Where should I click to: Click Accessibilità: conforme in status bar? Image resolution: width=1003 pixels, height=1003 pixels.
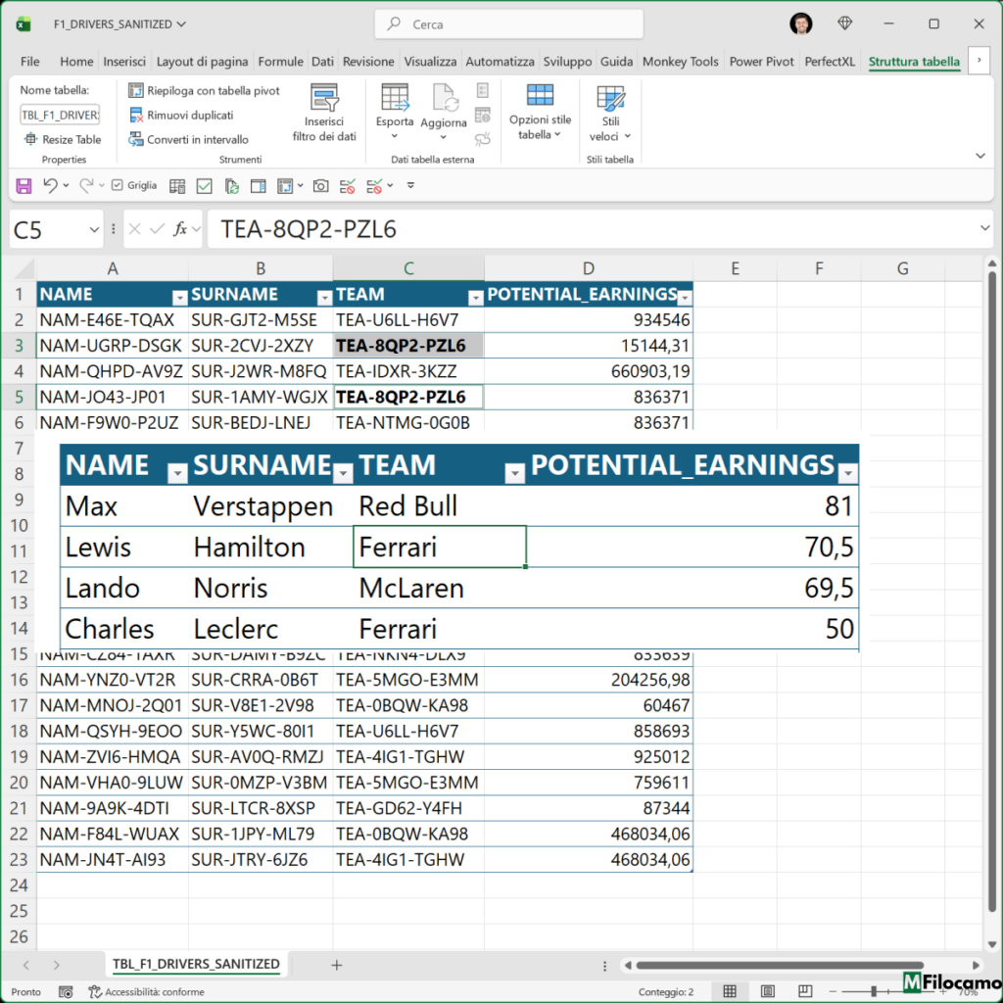[147, 992]
